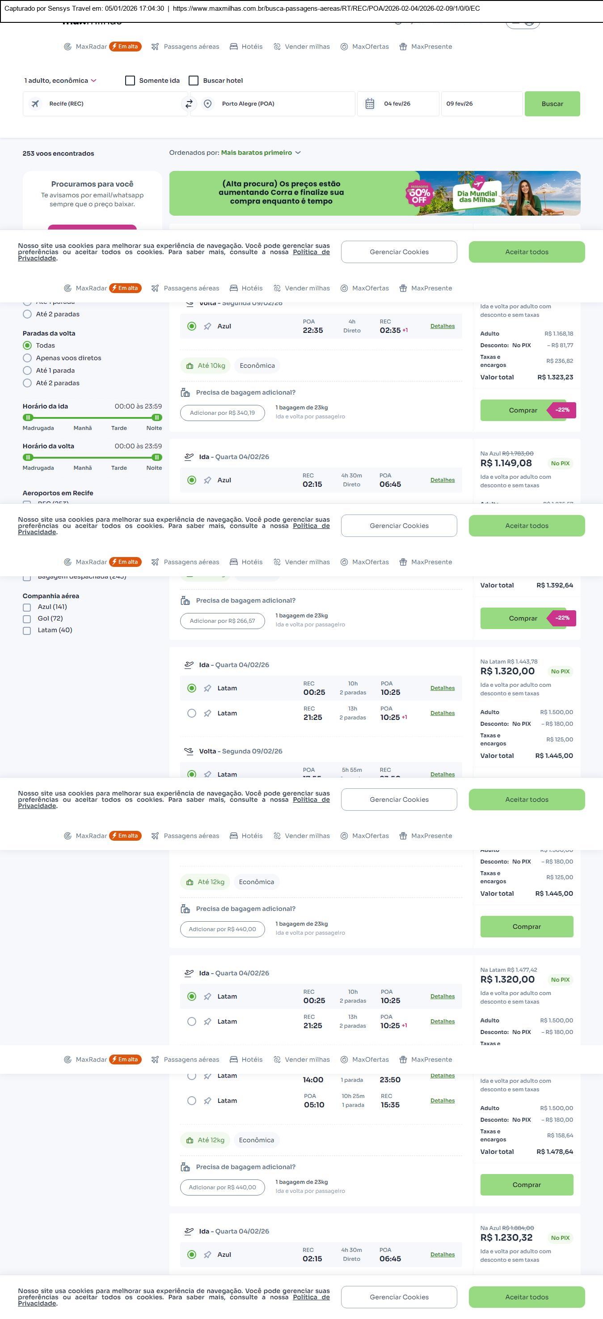Select 'Apenas voos diretos' for return stops

(28, 358)
